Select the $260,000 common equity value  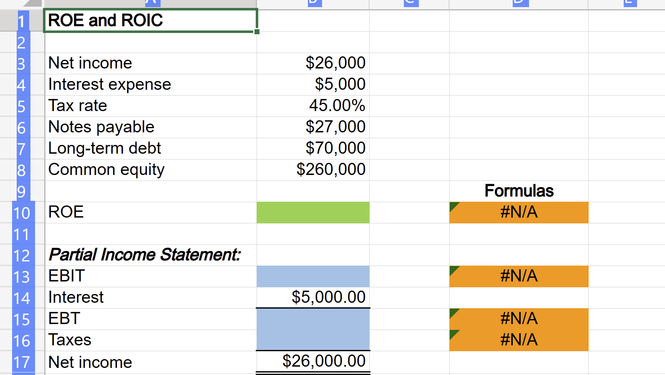[313, 170]
